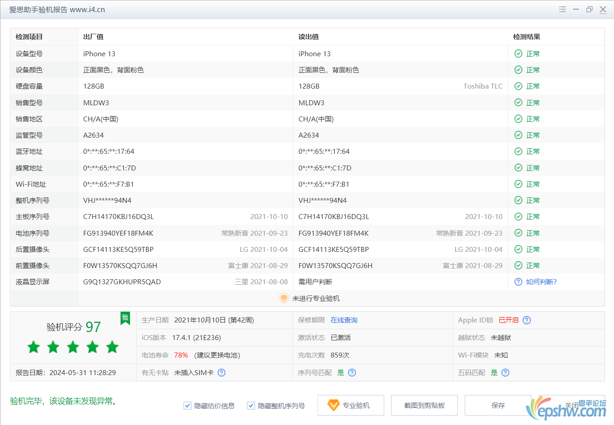Viewport: 614px width, 425px height.
Task: Click the green check icon for 主板序列号
Action: tap(518, 216)
